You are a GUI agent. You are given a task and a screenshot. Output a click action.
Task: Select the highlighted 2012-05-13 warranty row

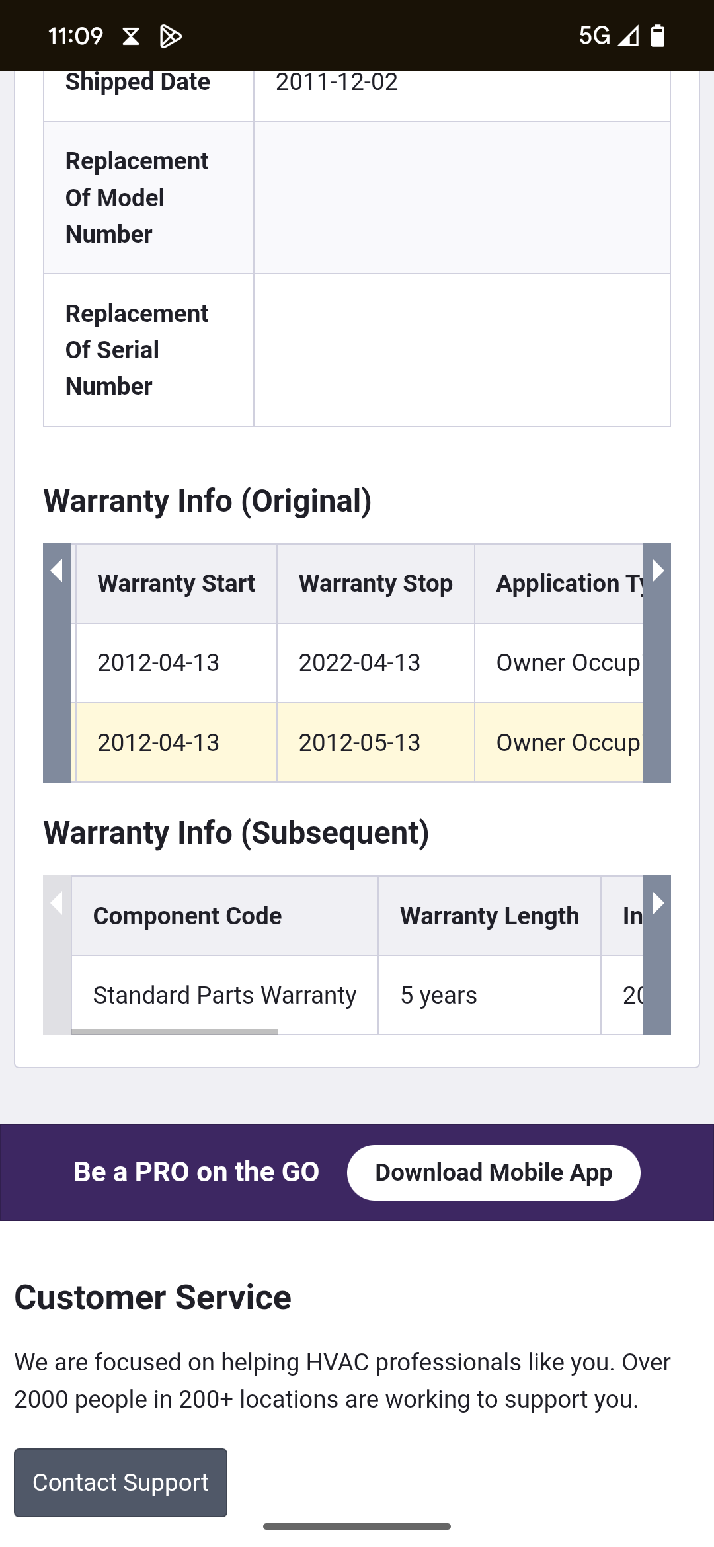tap(360, 742)
